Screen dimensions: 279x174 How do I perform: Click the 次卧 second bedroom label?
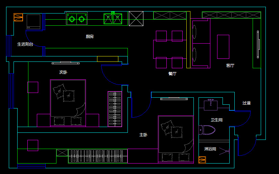[63, 72]
